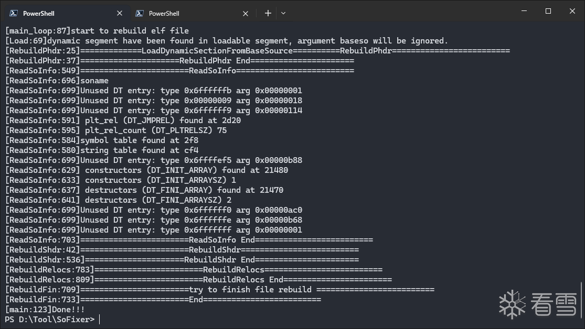Click the "start to rebuild elf file" line
The width and height of the screenshot is (585, 329).
pos(97,31)
